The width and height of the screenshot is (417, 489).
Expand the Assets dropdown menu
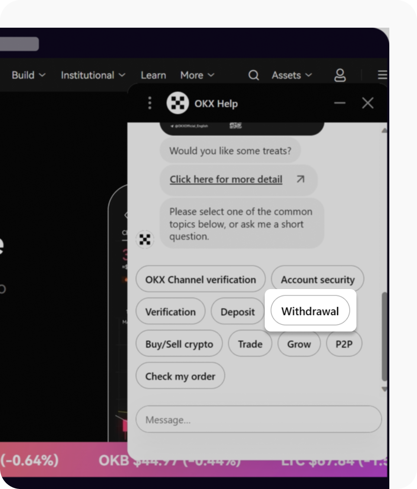tap(292, 75)
